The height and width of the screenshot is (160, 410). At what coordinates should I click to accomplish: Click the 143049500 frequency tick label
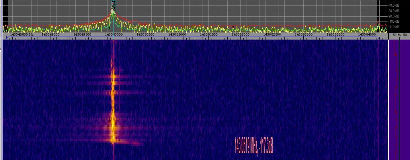[82, 34]
